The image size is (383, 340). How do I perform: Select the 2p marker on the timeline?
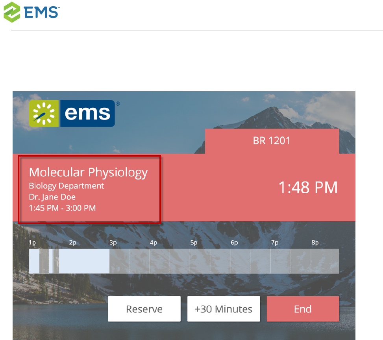pos(73,243)
